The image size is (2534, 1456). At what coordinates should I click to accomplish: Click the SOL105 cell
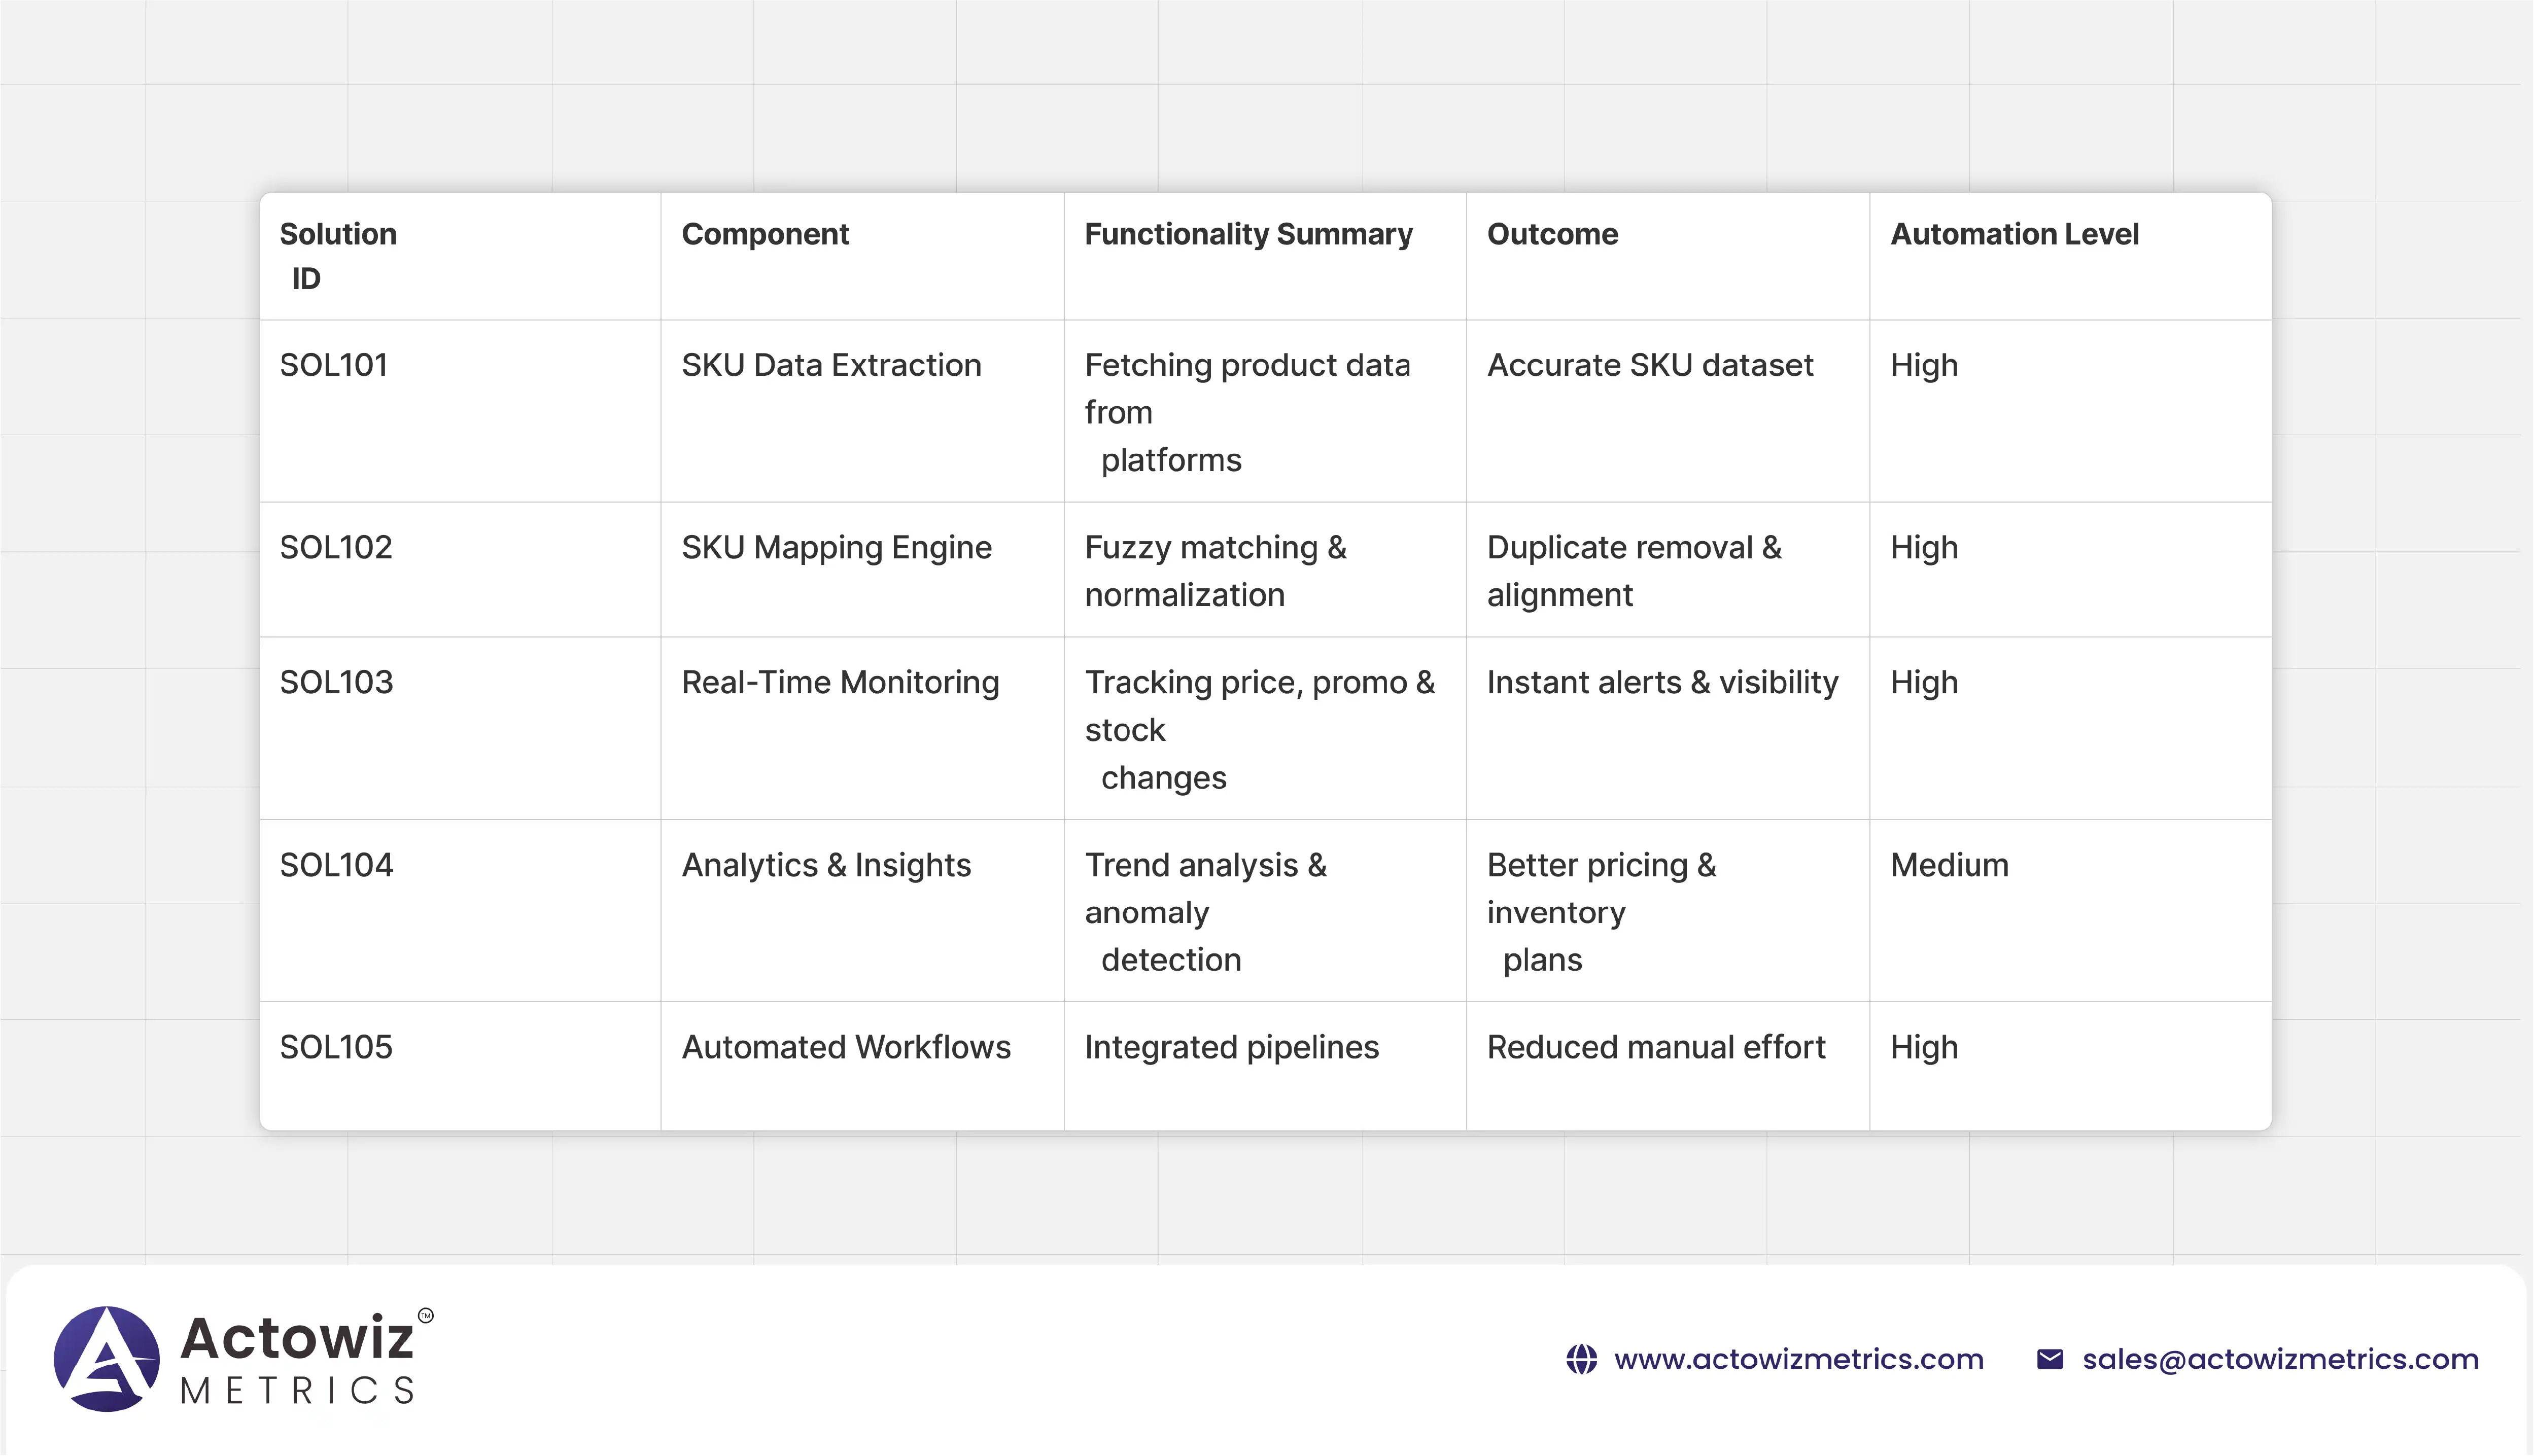336,1047
